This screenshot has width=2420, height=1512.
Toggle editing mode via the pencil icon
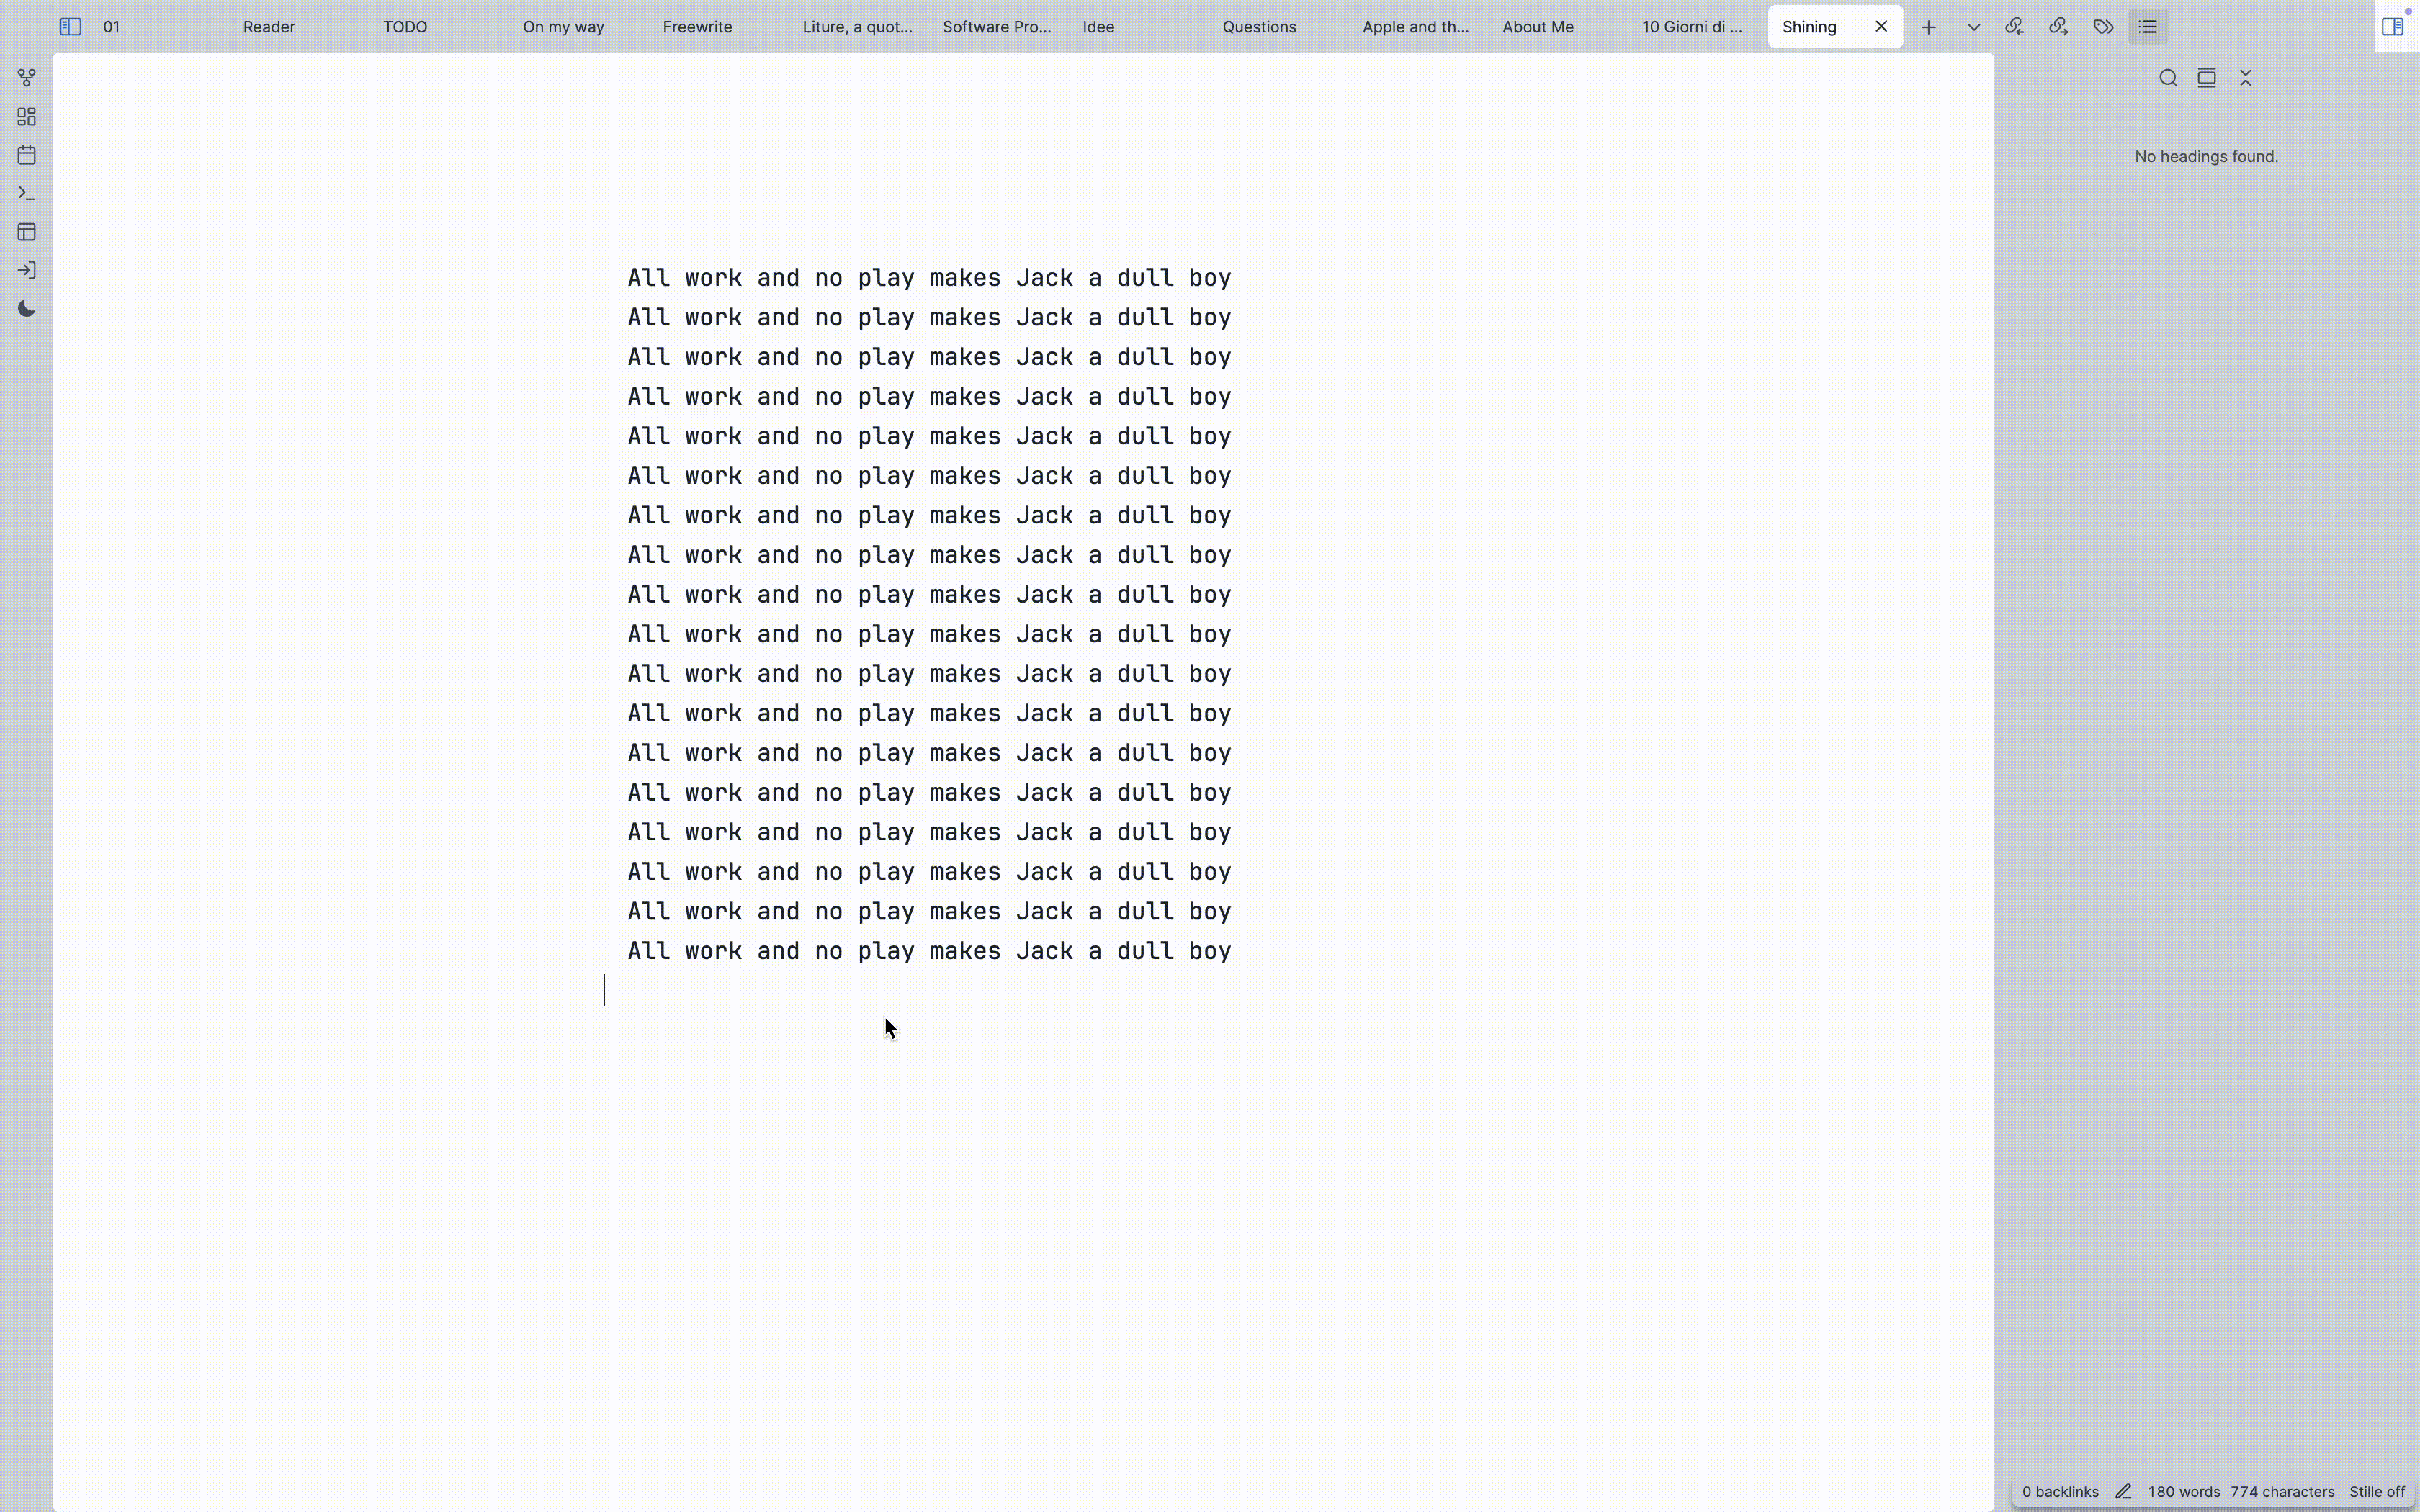pos(2123,1492)
